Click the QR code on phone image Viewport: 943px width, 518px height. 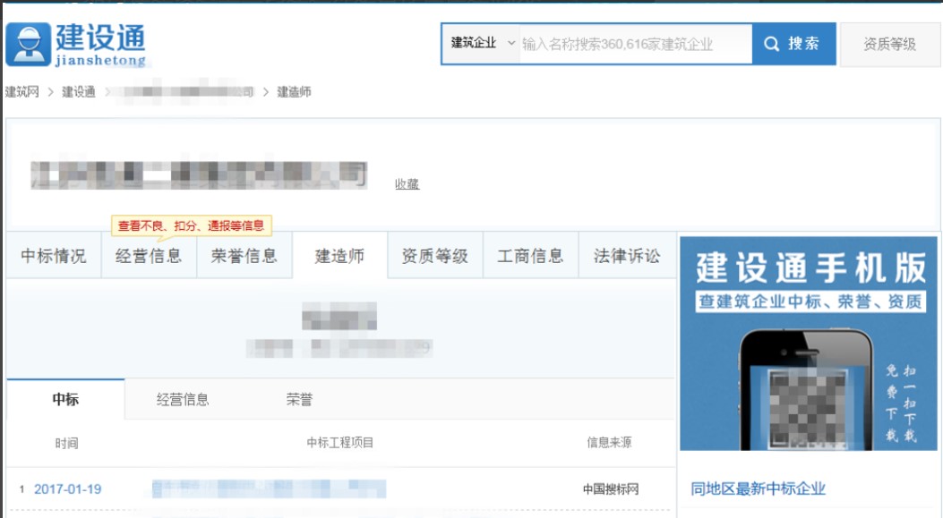click(x=808, y=409)
